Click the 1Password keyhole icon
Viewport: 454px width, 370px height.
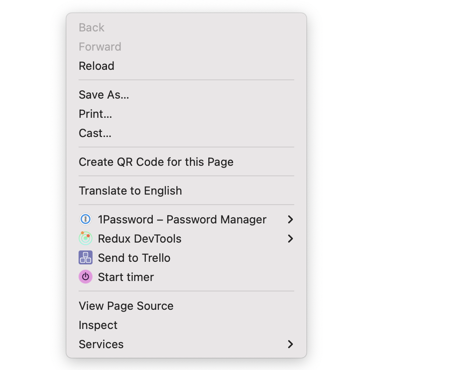point(86,219)
